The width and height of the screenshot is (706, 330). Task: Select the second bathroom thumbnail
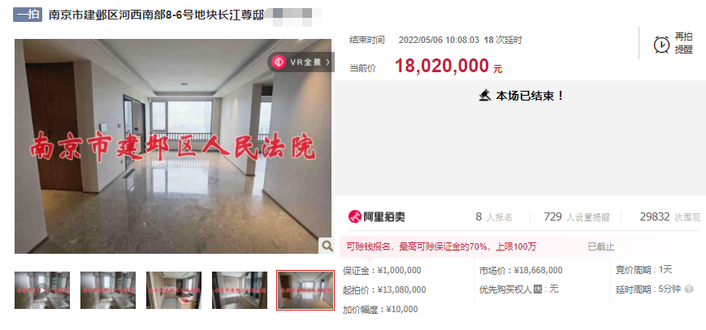pyautogui.click(x=108, y=290)
